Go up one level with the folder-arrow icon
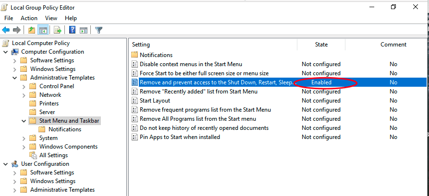Image resolution: width=429 pixels, height=196 pixels. click(x=32, y=30)
